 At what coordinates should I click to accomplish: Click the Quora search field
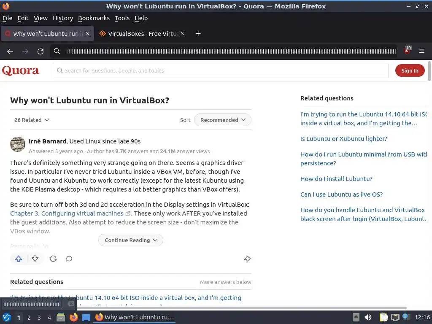[x=220, y=70]
